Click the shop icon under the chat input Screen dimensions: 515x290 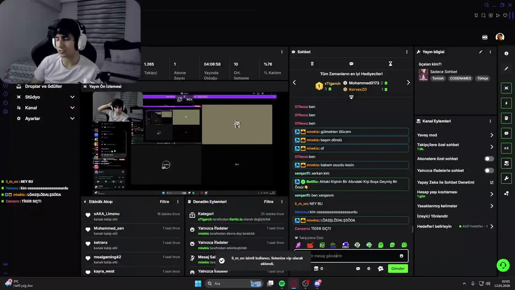coord(316,269)
